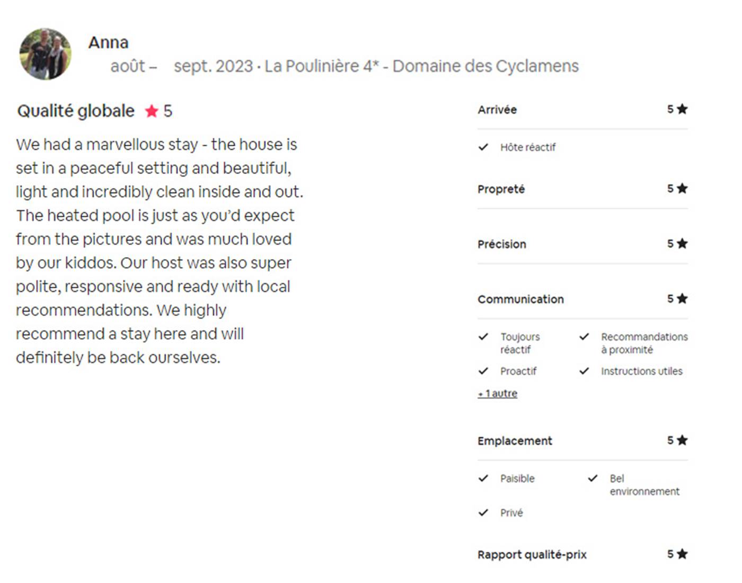Screen dimensions: 742x583
Task: Click the Communication rating star
Action: click(x=682, y=299)
